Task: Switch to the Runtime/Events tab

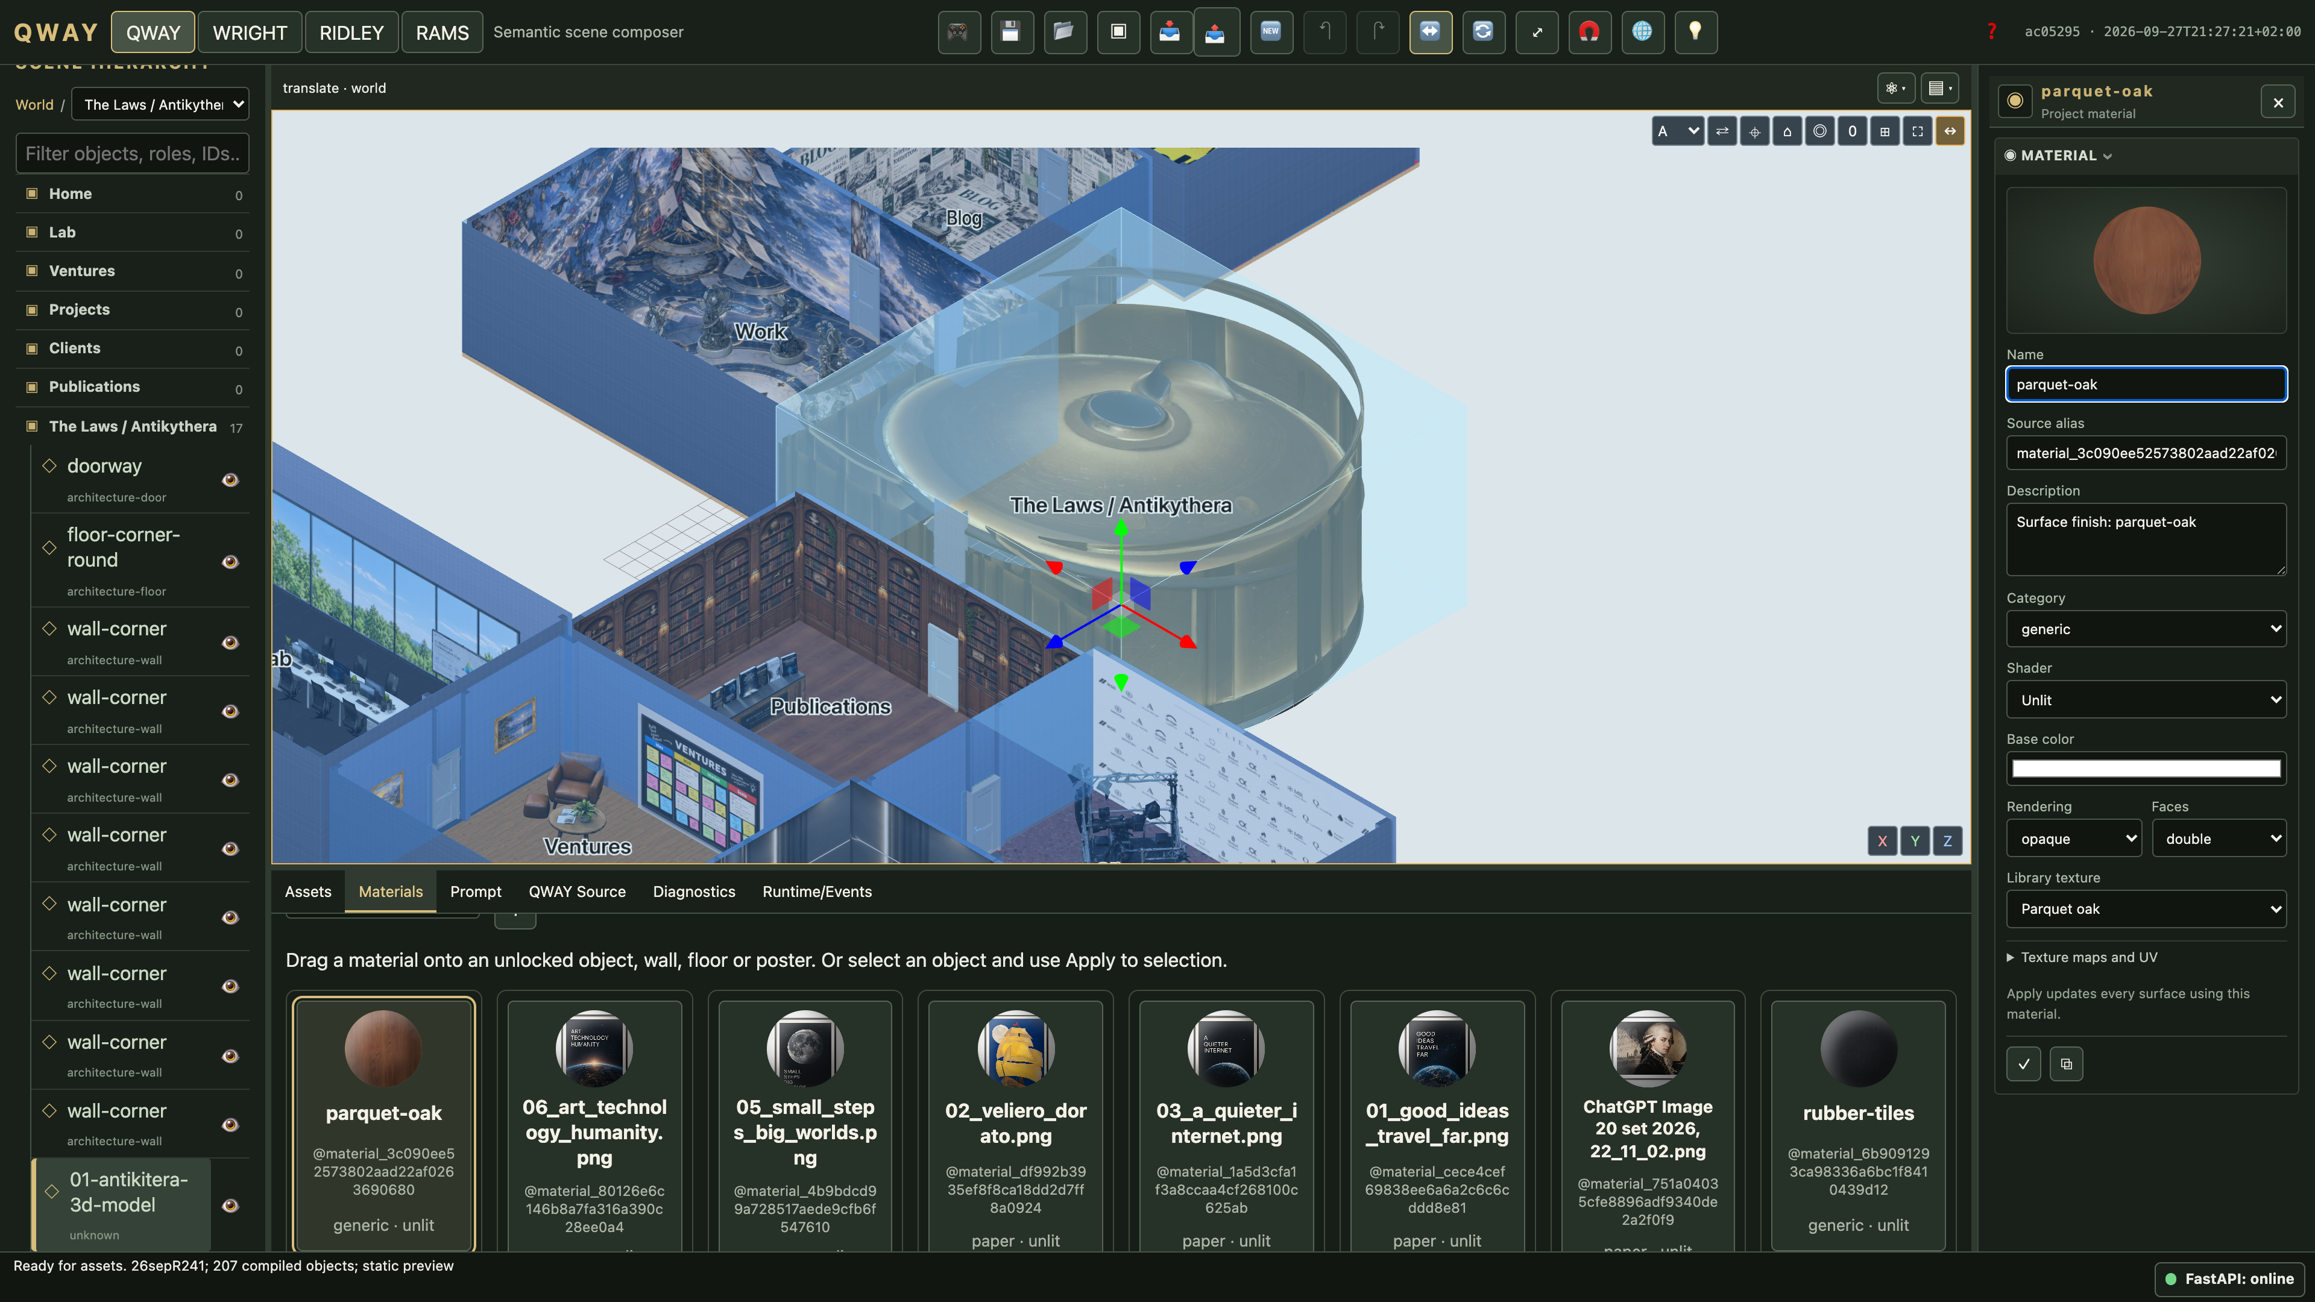Action: point(817,892)
